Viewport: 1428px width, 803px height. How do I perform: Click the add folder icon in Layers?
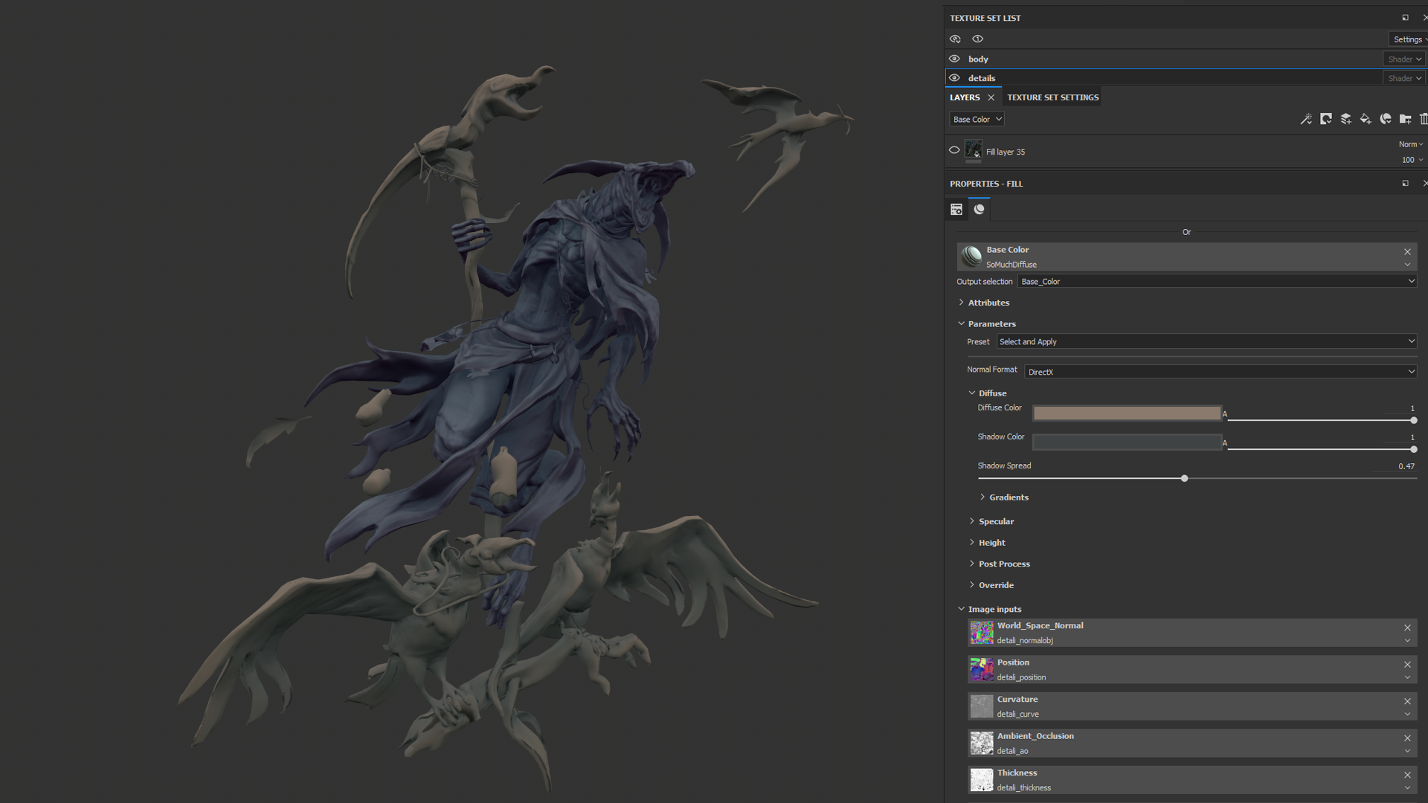click(x=1405, y=119)
